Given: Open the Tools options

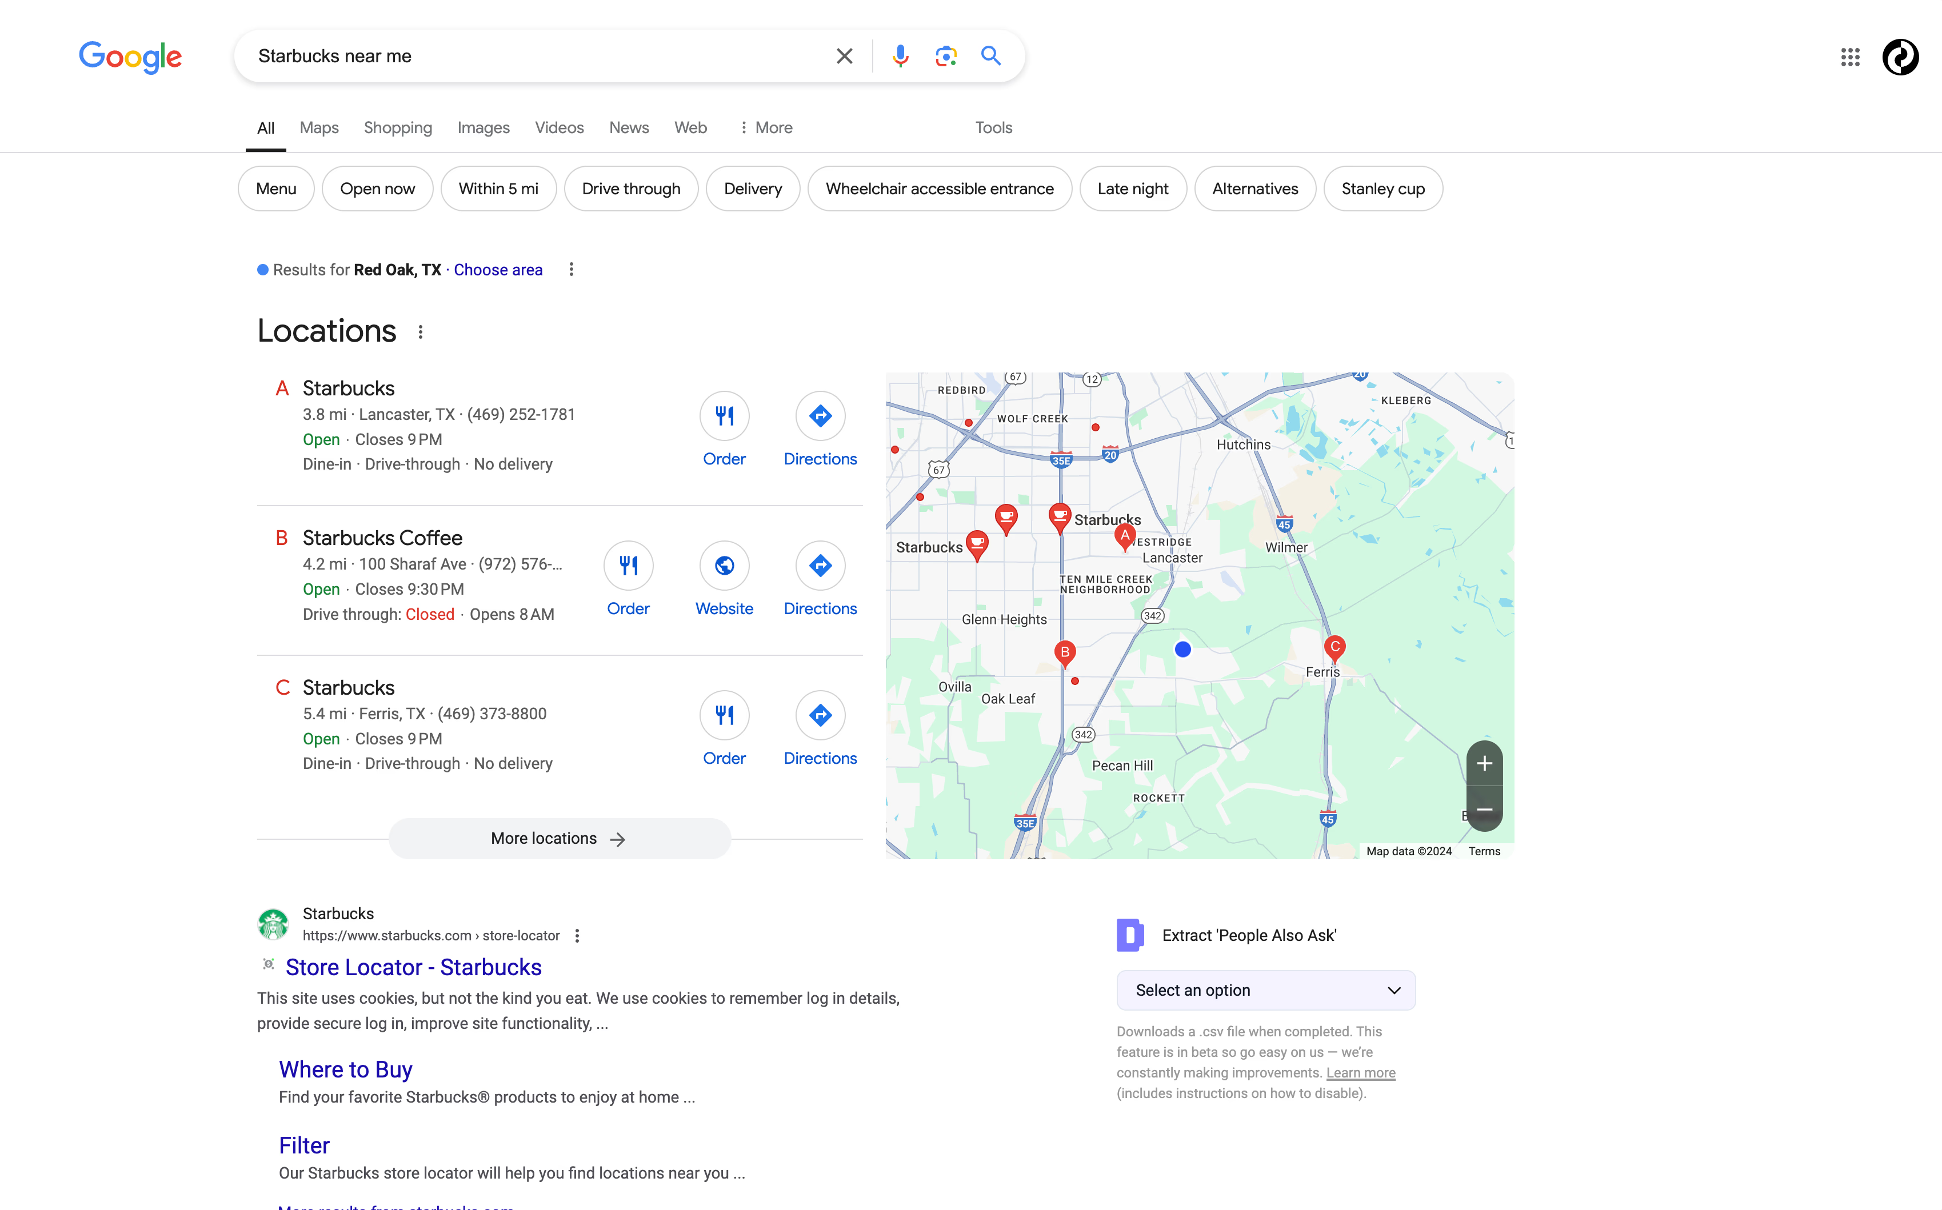Looking at the screenshot, I should [x=993, y=127].
